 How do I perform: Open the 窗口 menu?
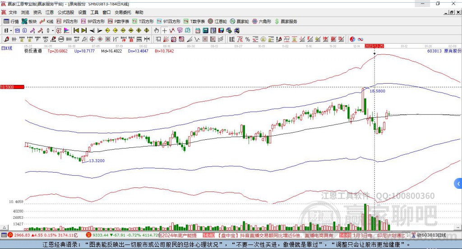[x=106, y=12]
